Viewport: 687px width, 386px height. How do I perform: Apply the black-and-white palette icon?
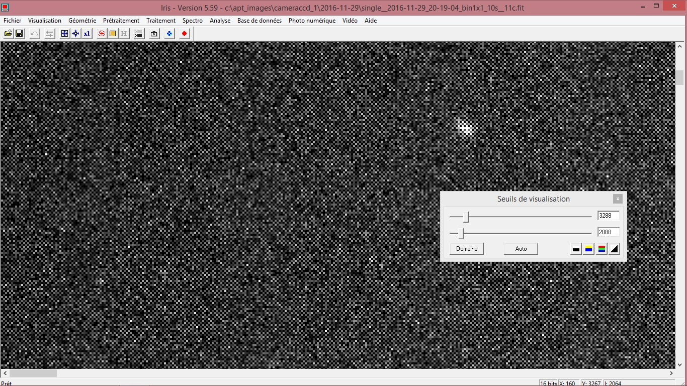click(x=576, y=249)
